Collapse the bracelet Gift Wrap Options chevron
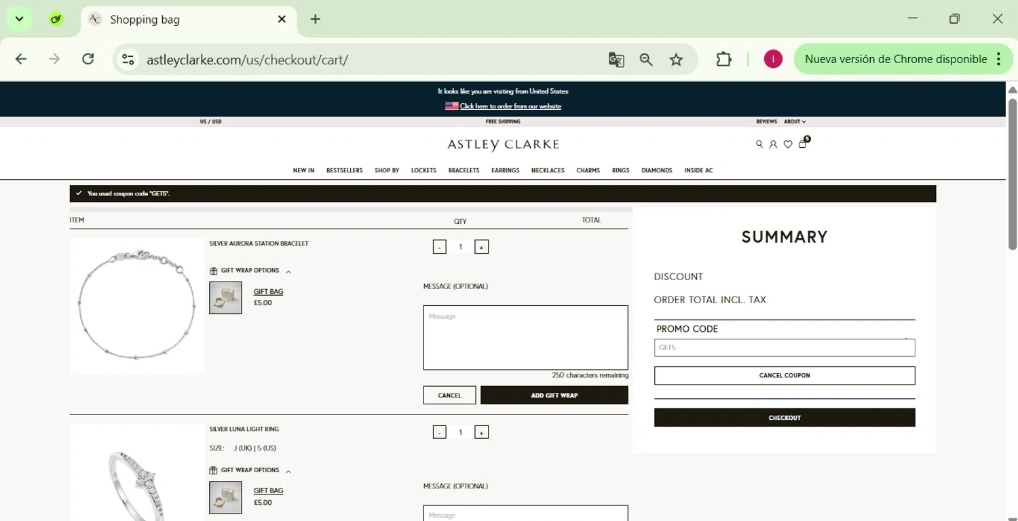Screen dimensions: 1018x521 click(x=288, y=272)
